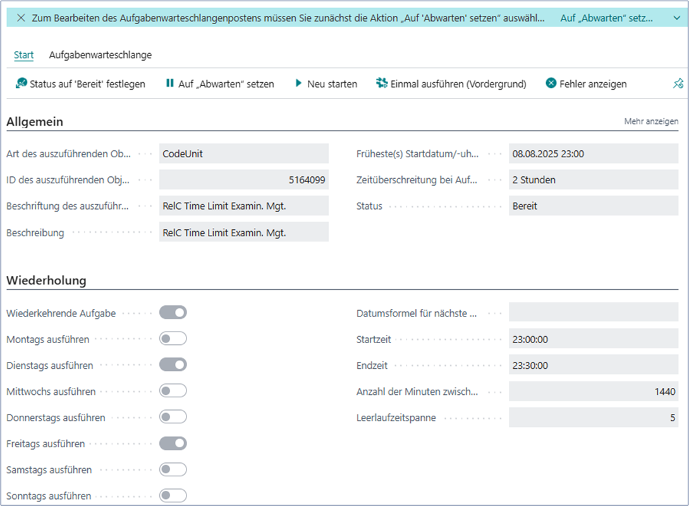Click the 'Datumsformel für nächste' empty field
Screen dimensions: 689x506
[593, 313]
